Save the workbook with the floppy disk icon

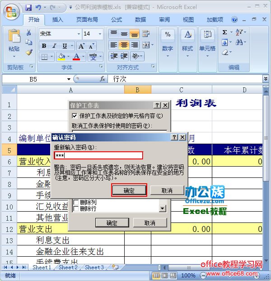(x=28, y=8)
